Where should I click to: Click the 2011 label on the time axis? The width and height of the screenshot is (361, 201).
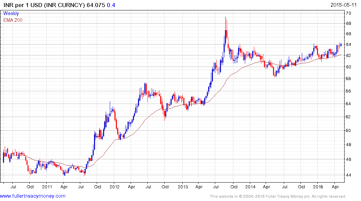47,187
